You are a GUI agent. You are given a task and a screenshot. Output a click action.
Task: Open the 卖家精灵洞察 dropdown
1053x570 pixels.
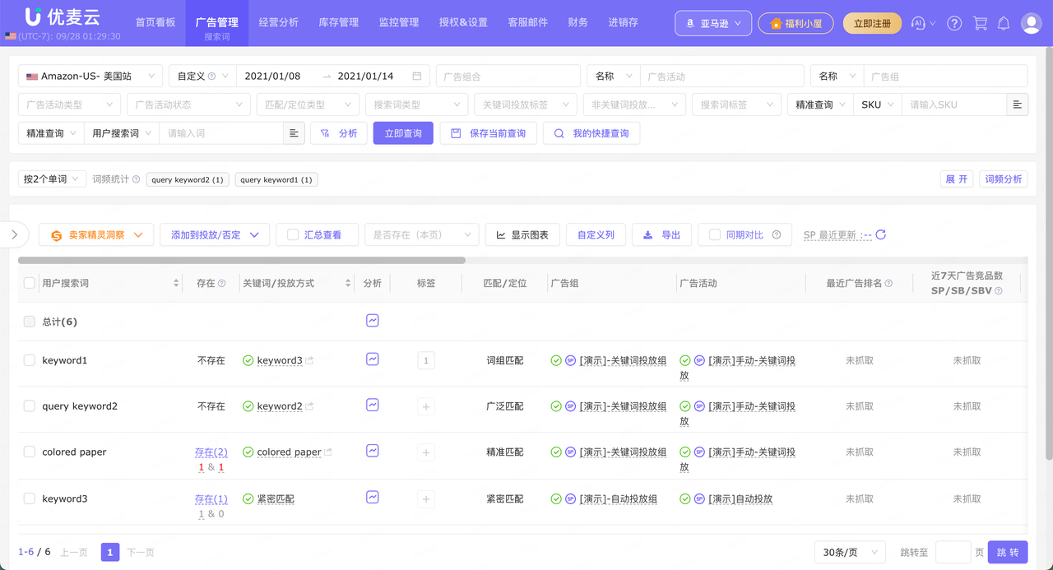96,234
